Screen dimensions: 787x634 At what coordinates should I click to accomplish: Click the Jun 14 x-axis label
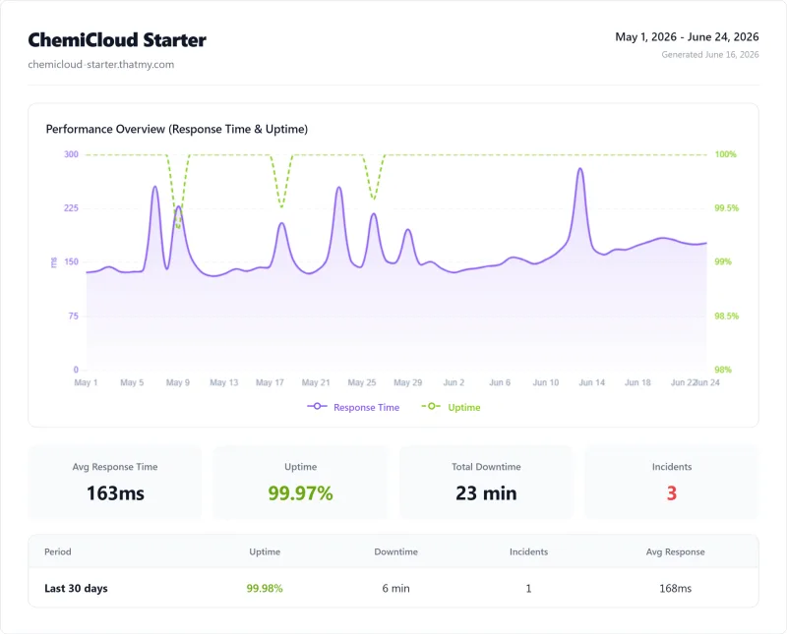[592, 382]
